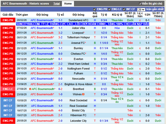Click the Giải đấu column header
The width and height of the screenshot is (166, 124).
(x=8, y=15)
